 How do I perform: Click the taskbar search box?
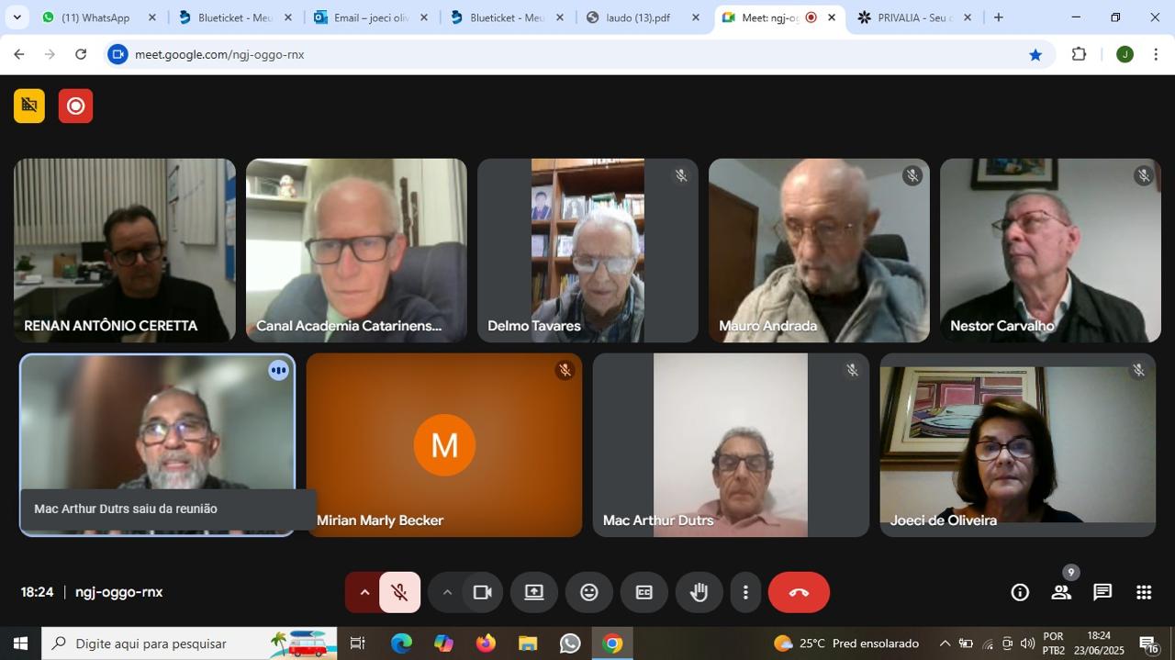(189, 643)
